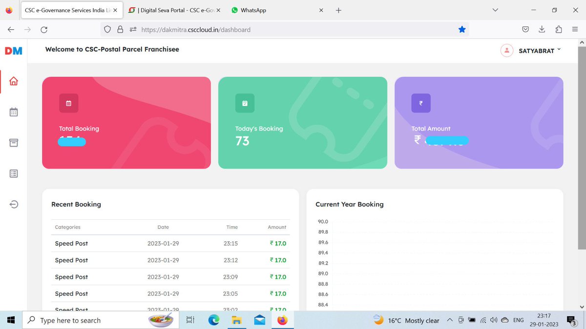
Task: Open Microsoft Edge from taskbar
Action: [214, 320]
